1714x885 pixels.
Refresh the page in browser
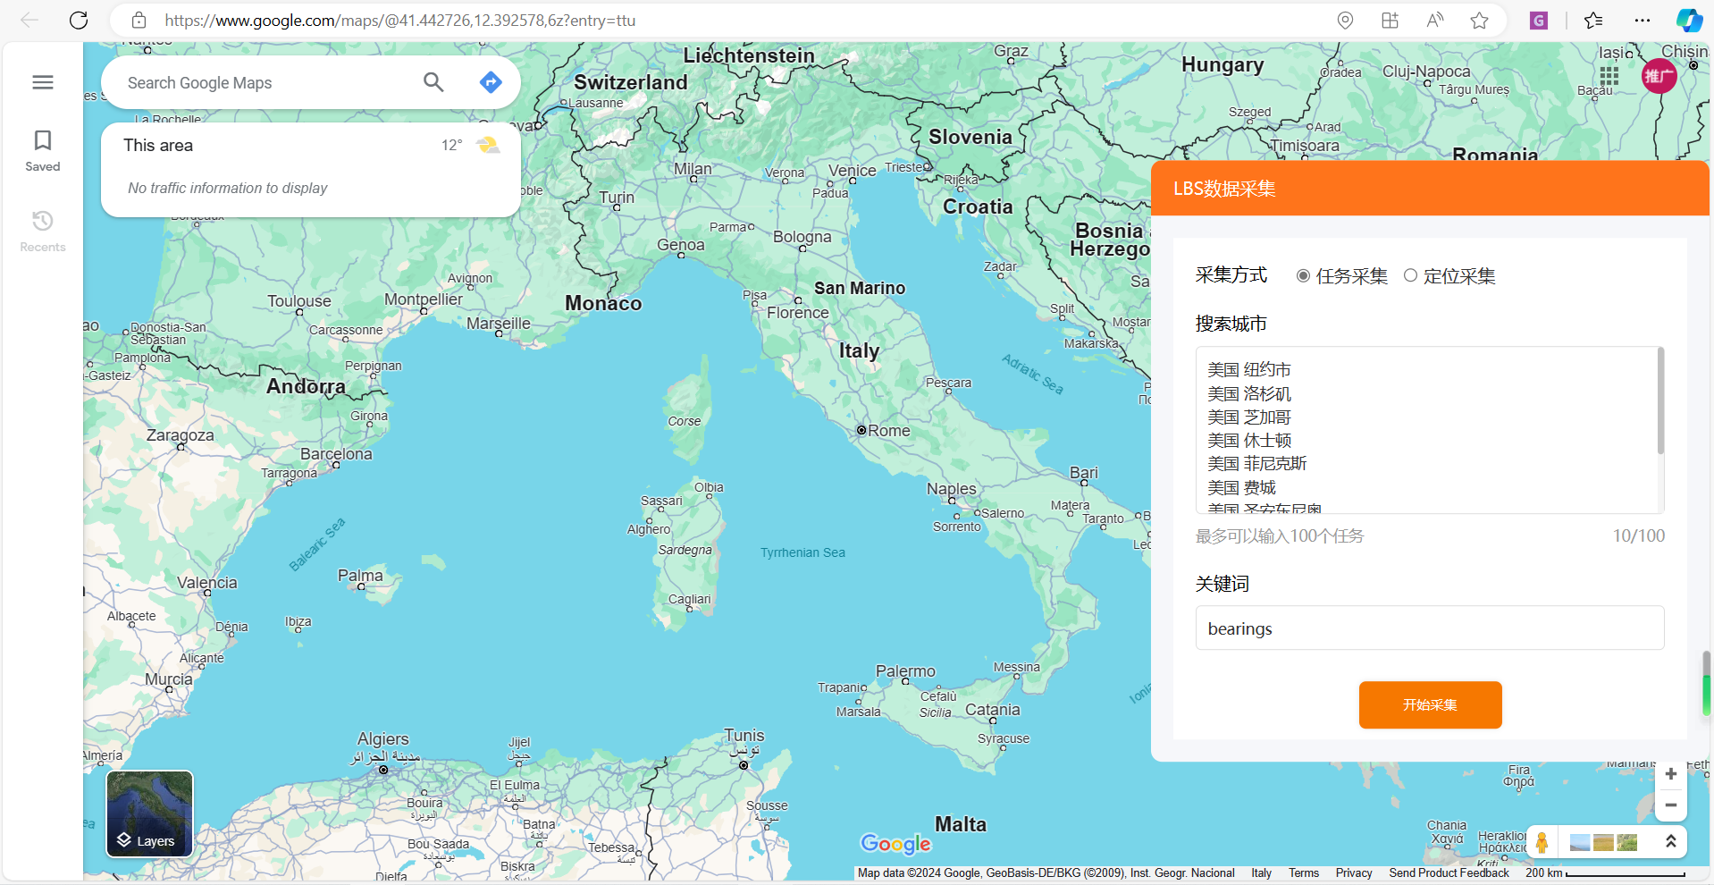pos(79,21)
